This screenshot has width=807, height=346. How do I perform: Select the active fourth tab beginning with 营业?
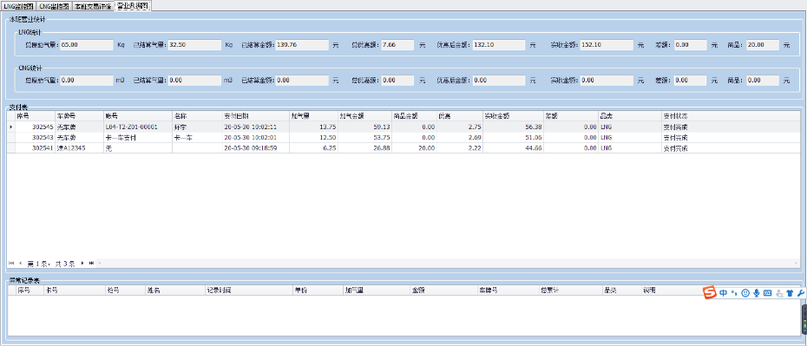click(133, 6)
